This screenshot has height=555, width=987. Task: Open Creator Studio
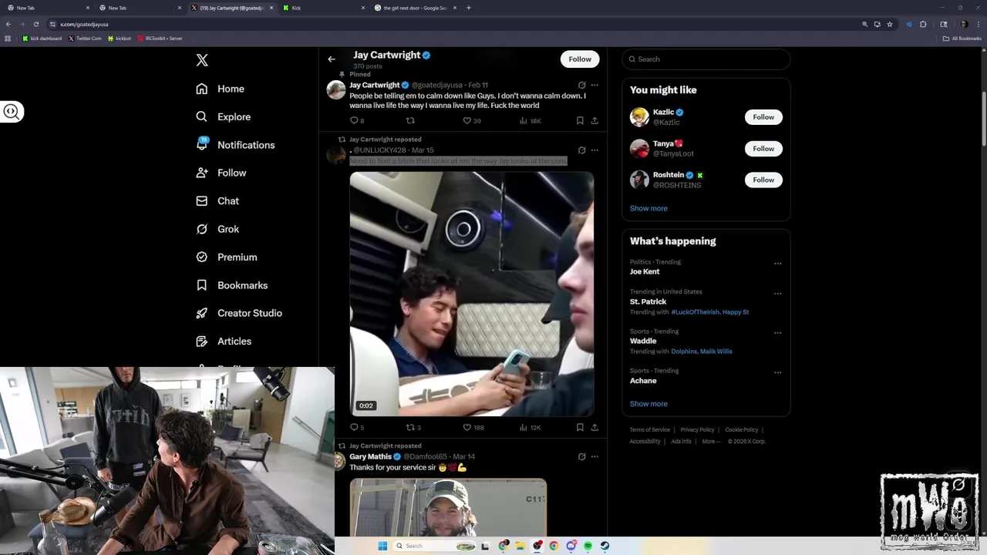pos(239,313)
